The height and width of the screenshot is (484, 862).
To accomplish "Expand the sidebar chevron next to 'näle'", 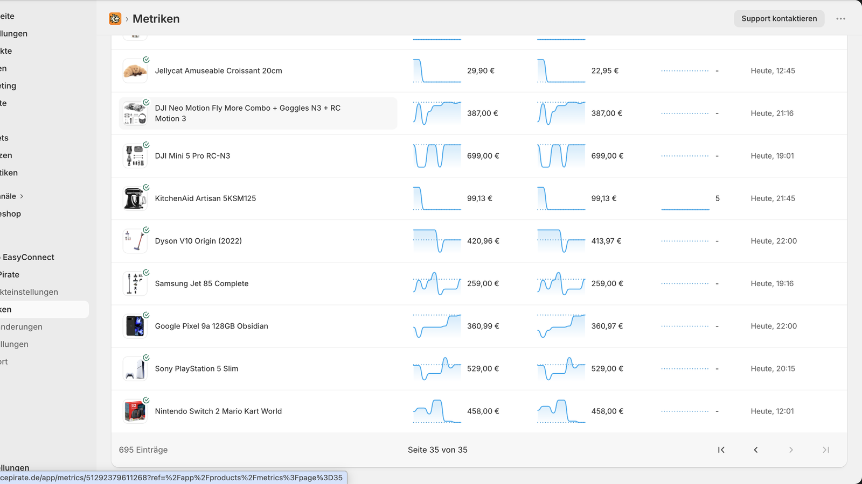I will 22,196.
